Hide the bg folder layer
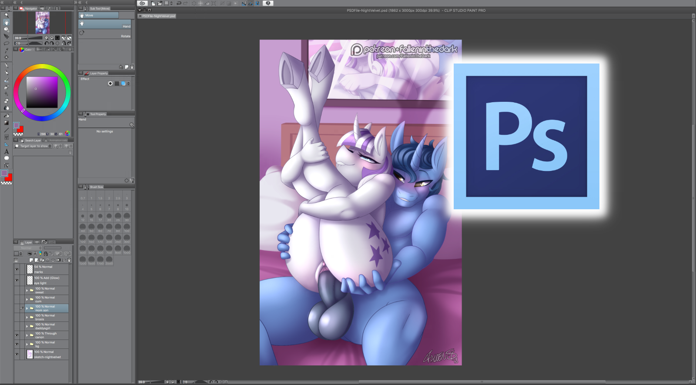Screen dimensions: 696x385 17,344
